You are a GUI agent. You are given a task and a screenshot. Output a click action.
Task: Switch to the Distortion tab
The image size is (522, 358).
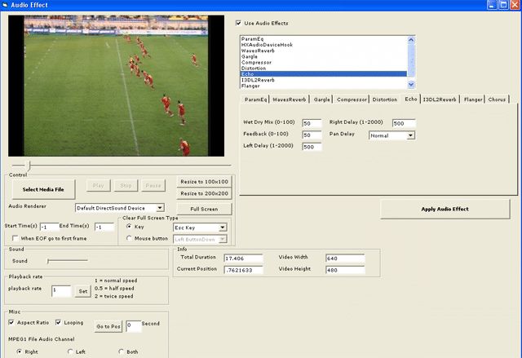tap(384, 99)
